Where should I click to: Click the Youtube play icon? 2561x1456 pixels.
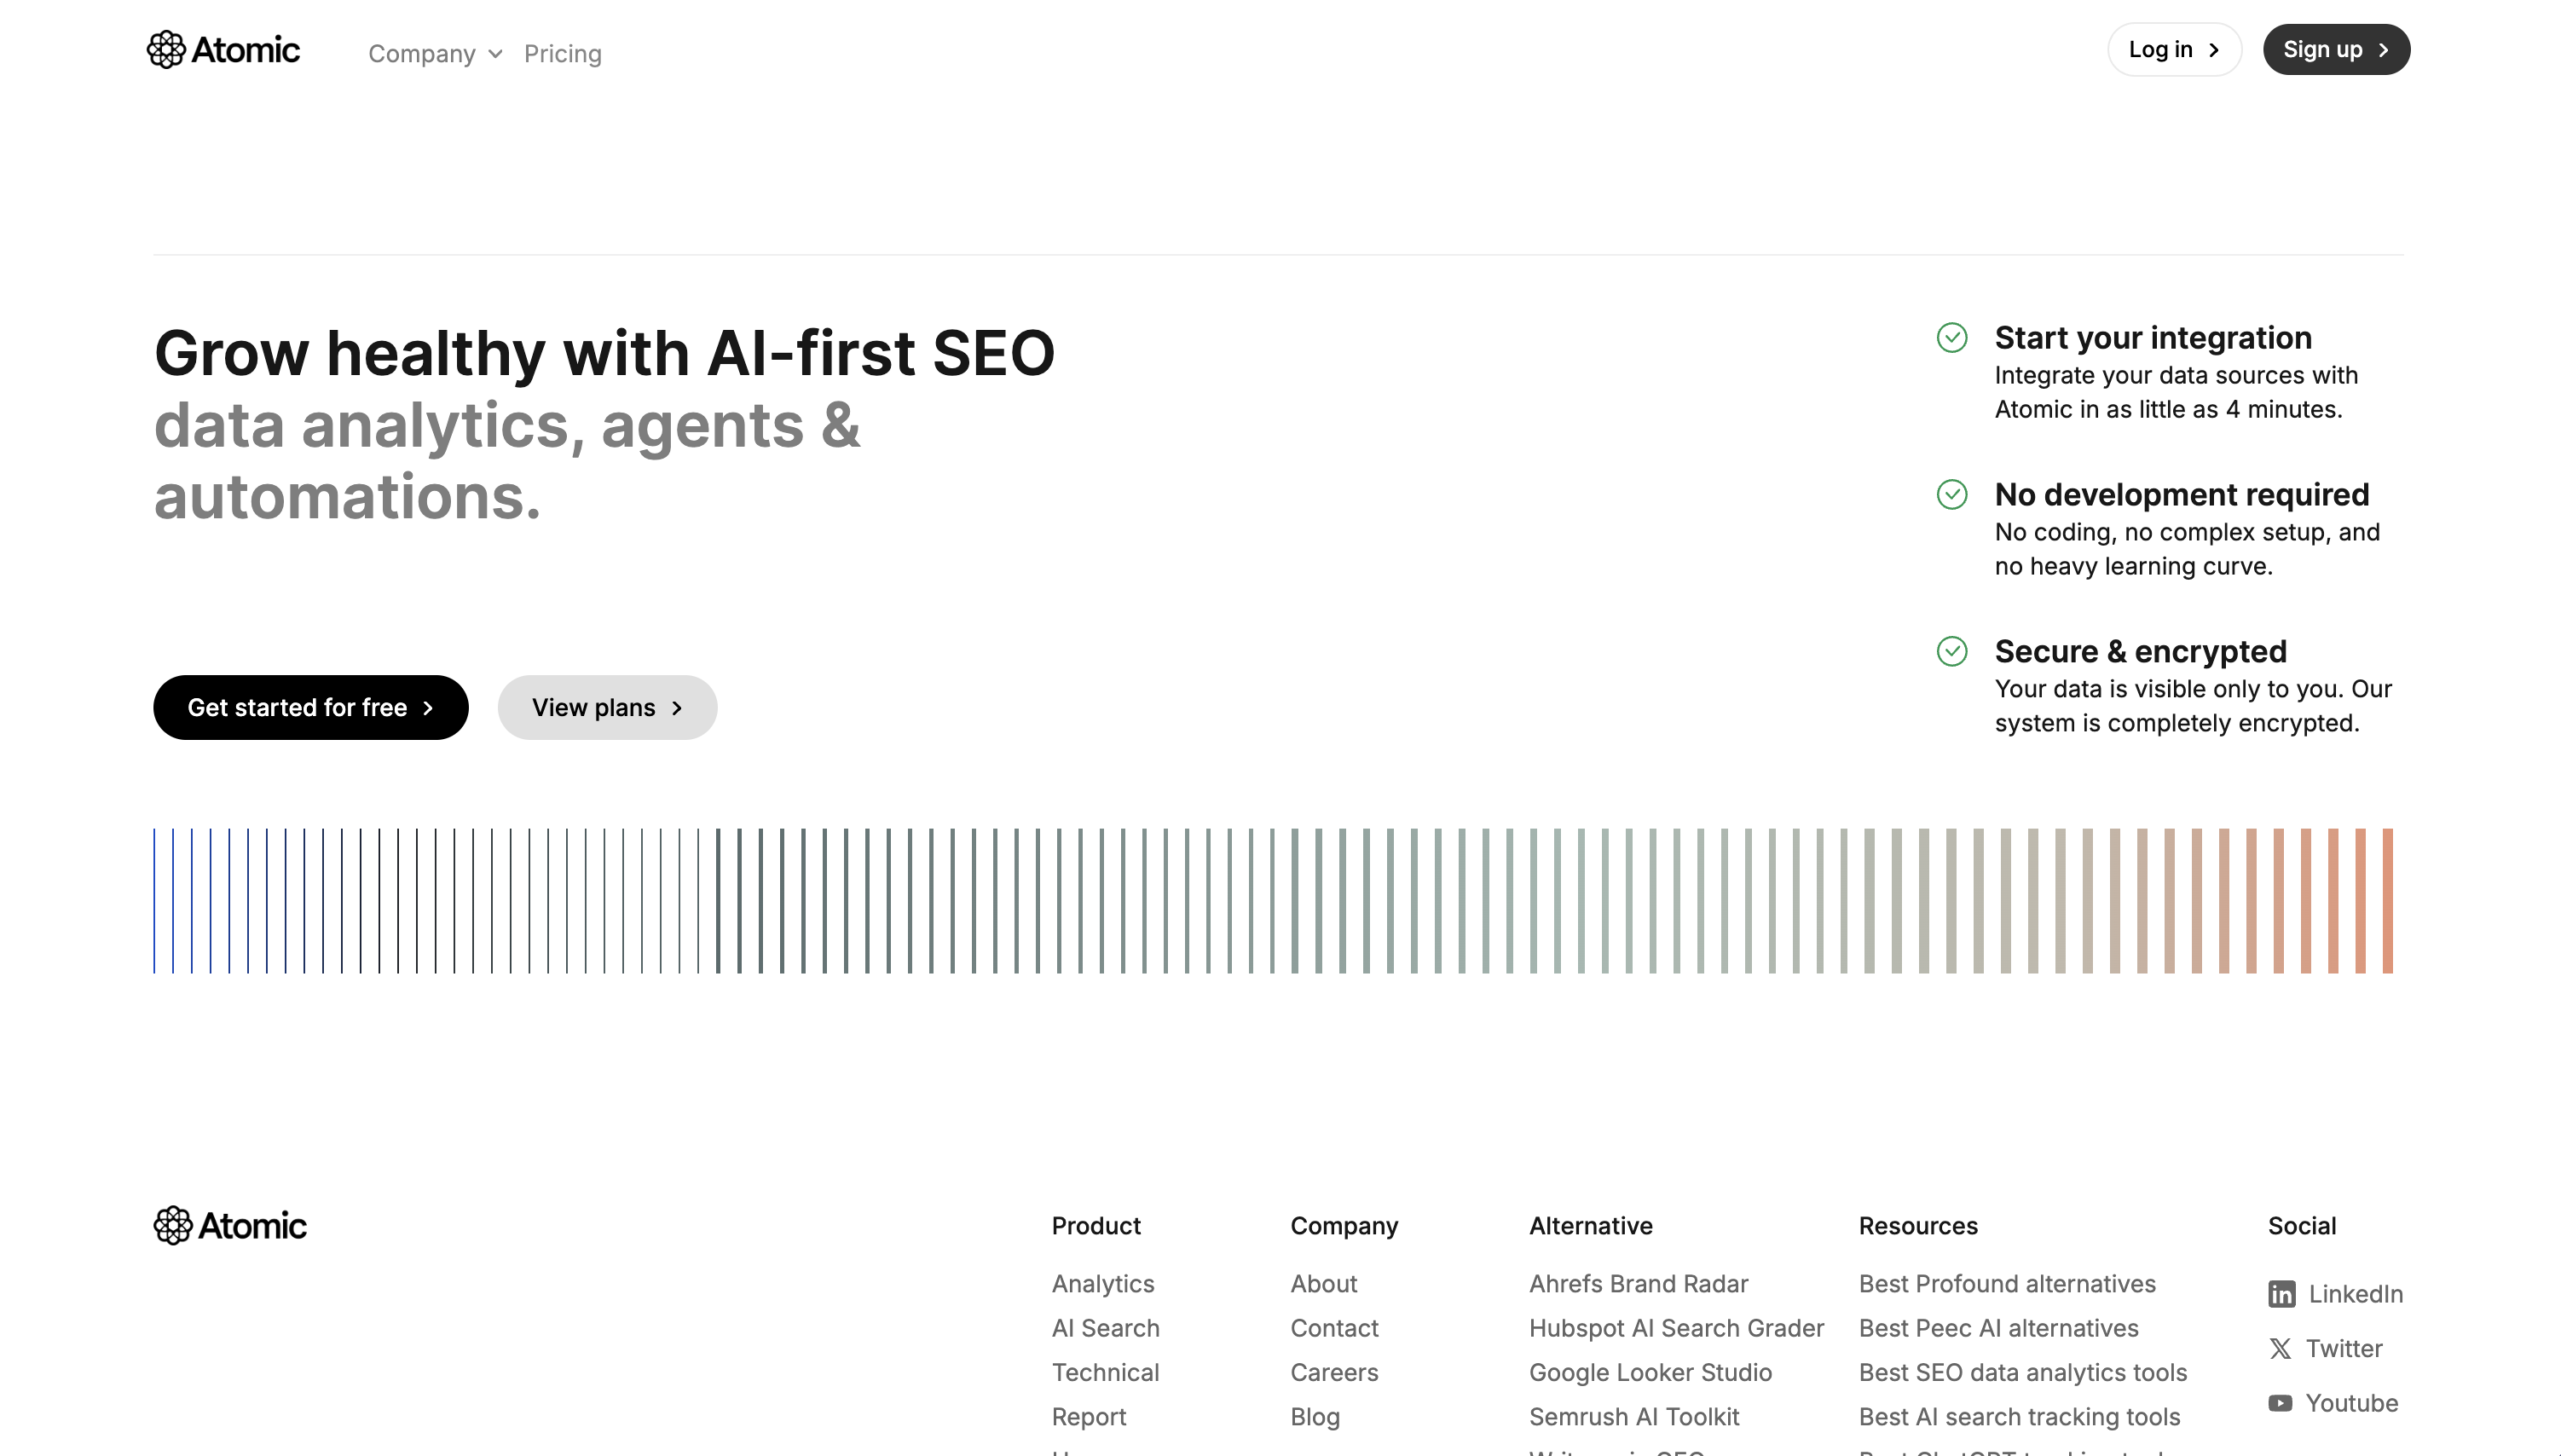pos(2280,1403)
